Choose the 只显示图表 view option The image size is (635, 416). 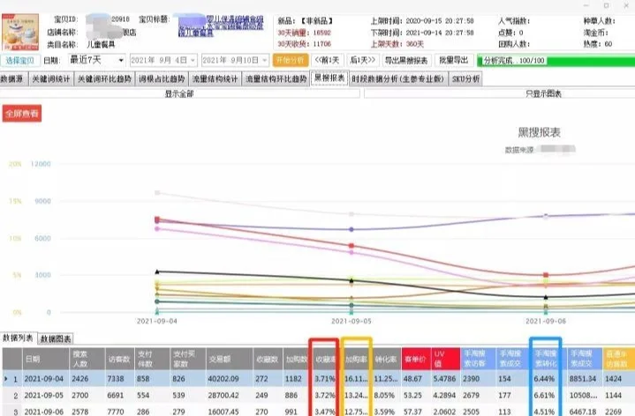pos(499,93)
